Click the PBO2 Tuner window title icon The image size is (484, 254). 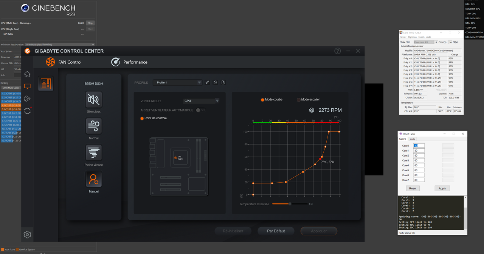click(x=401, y=134)
